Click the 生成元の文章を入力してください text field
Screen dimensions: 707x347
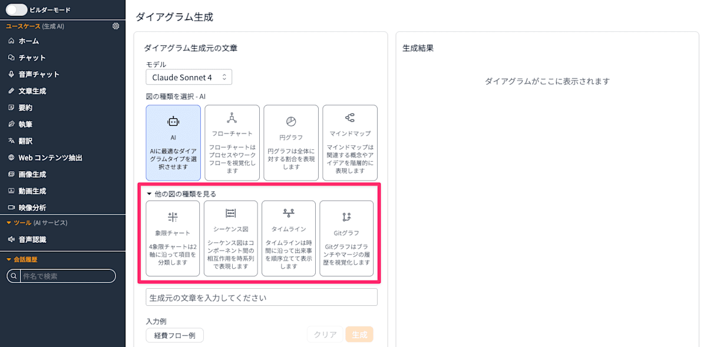coord(262,297)
